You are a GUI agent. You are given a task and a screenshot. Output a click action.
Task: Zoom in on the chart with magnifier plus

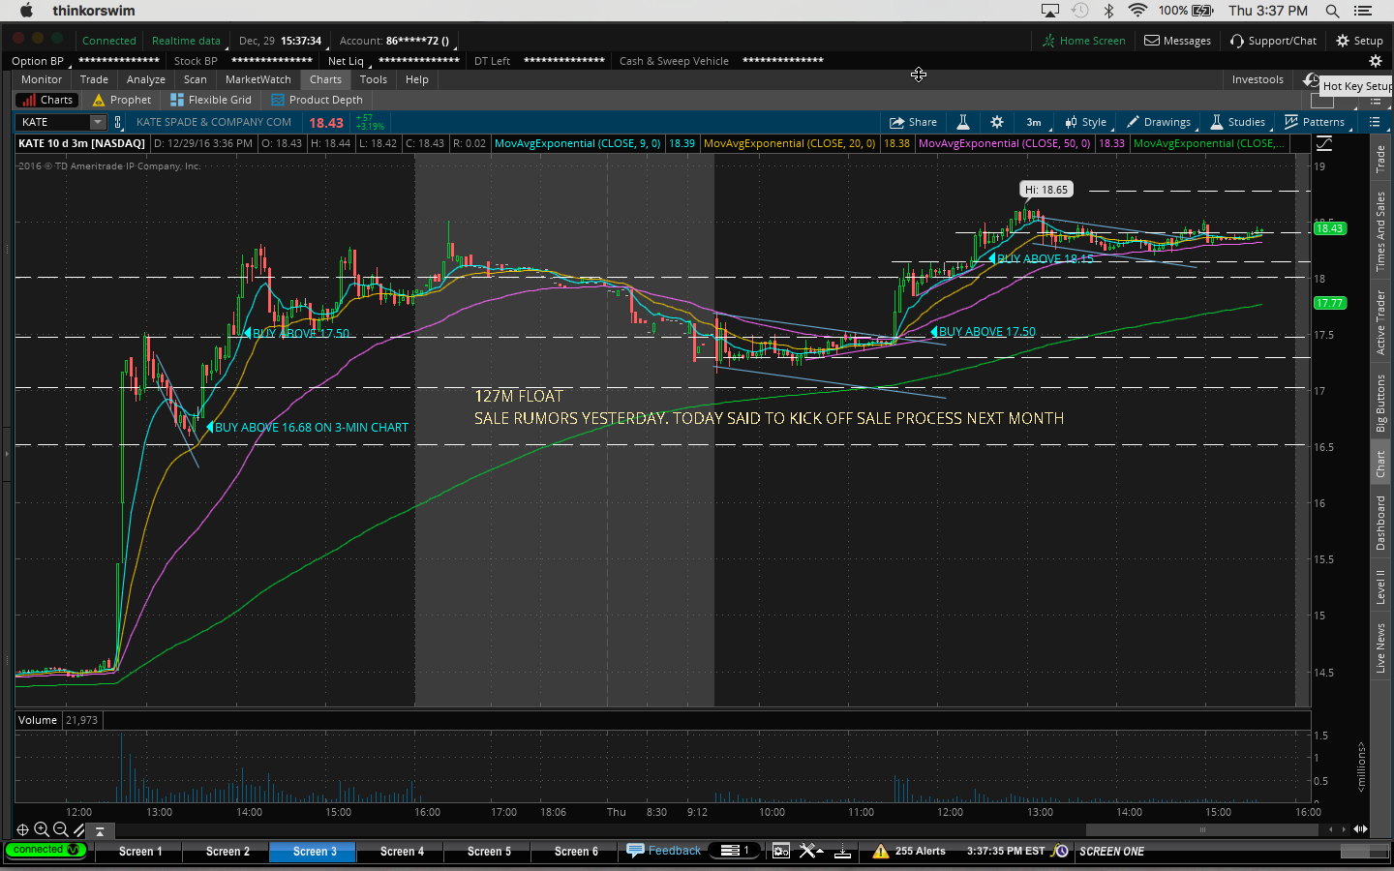(42, 829)
